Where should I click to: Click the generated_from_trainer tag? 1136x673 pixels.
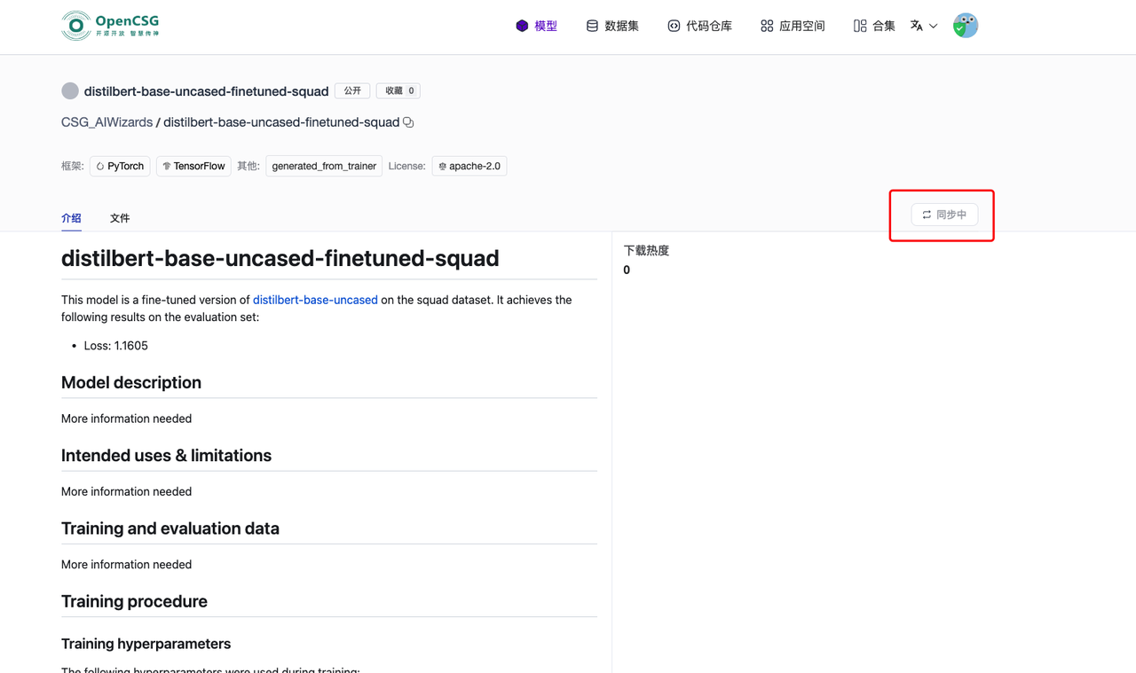pos(324,166)
